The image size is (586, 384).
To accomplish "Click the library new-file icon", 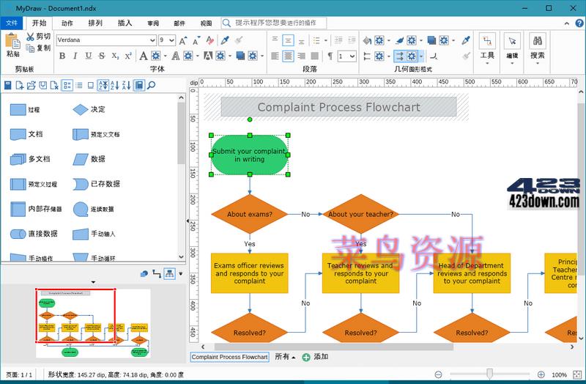I will pyautogui.click(x=20, y=85).
